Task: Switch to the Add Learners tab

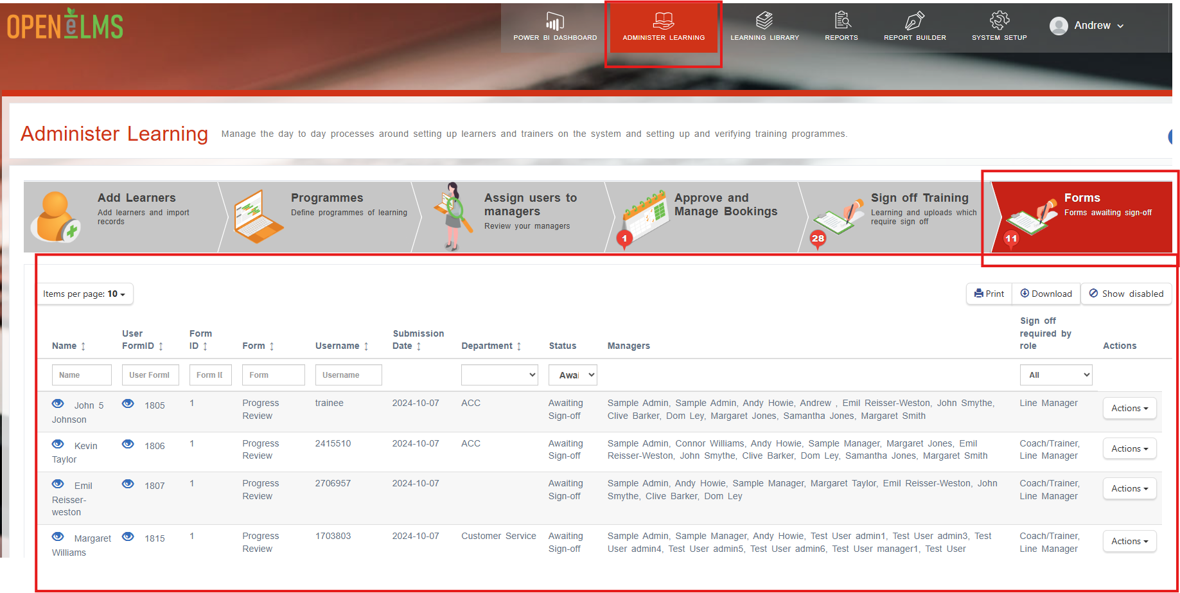Action: (122, 217)
